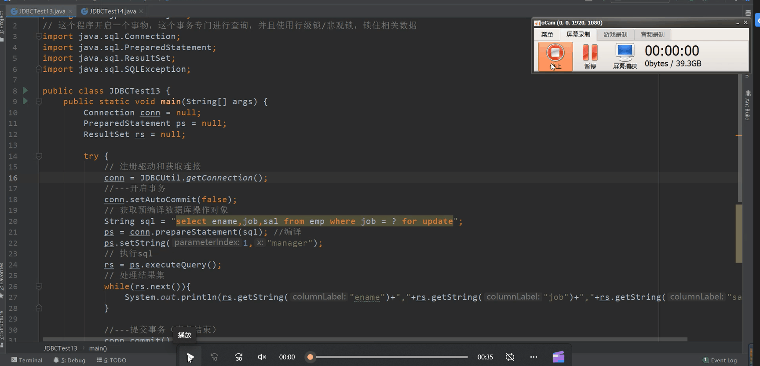The height and width of the screenshot is (366, 760).
Task: Collapse the imports fold end at line 6
Action: tap(39, 69)
